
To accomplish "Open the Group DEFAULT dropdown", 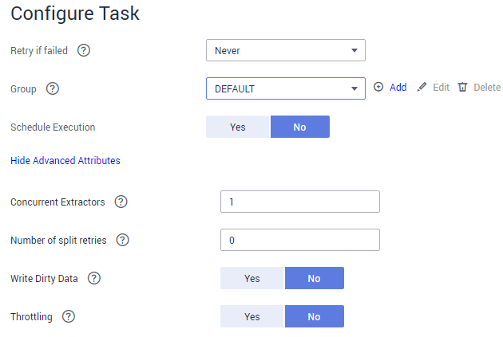I will pos(286,88).
